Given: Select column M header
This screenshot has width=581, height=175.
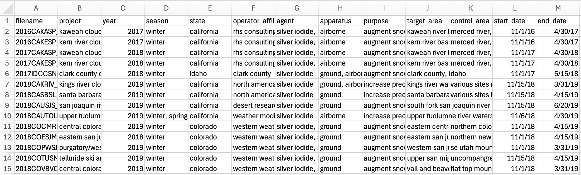Looking at the screenshot, I should (558, 8).
